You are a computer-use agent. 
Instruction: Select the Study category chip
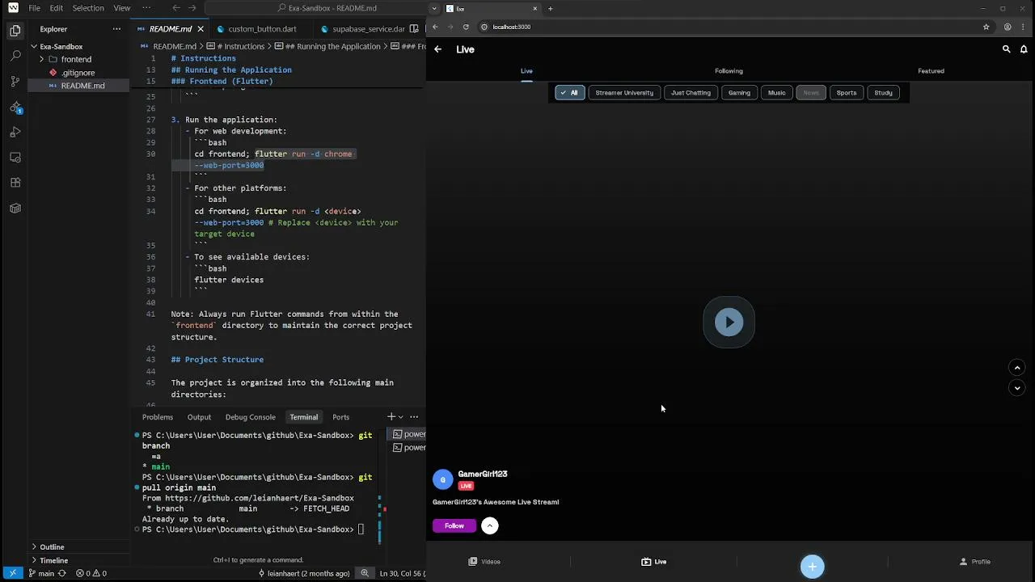pos(883,93)
